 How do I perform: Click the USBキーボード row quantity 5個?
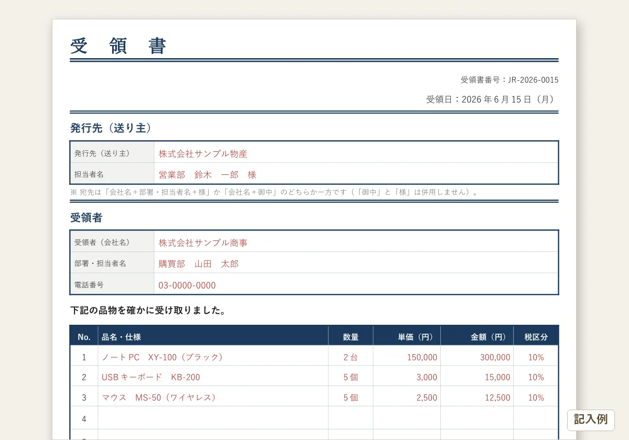pyautogui.click(x=351, y=376)
